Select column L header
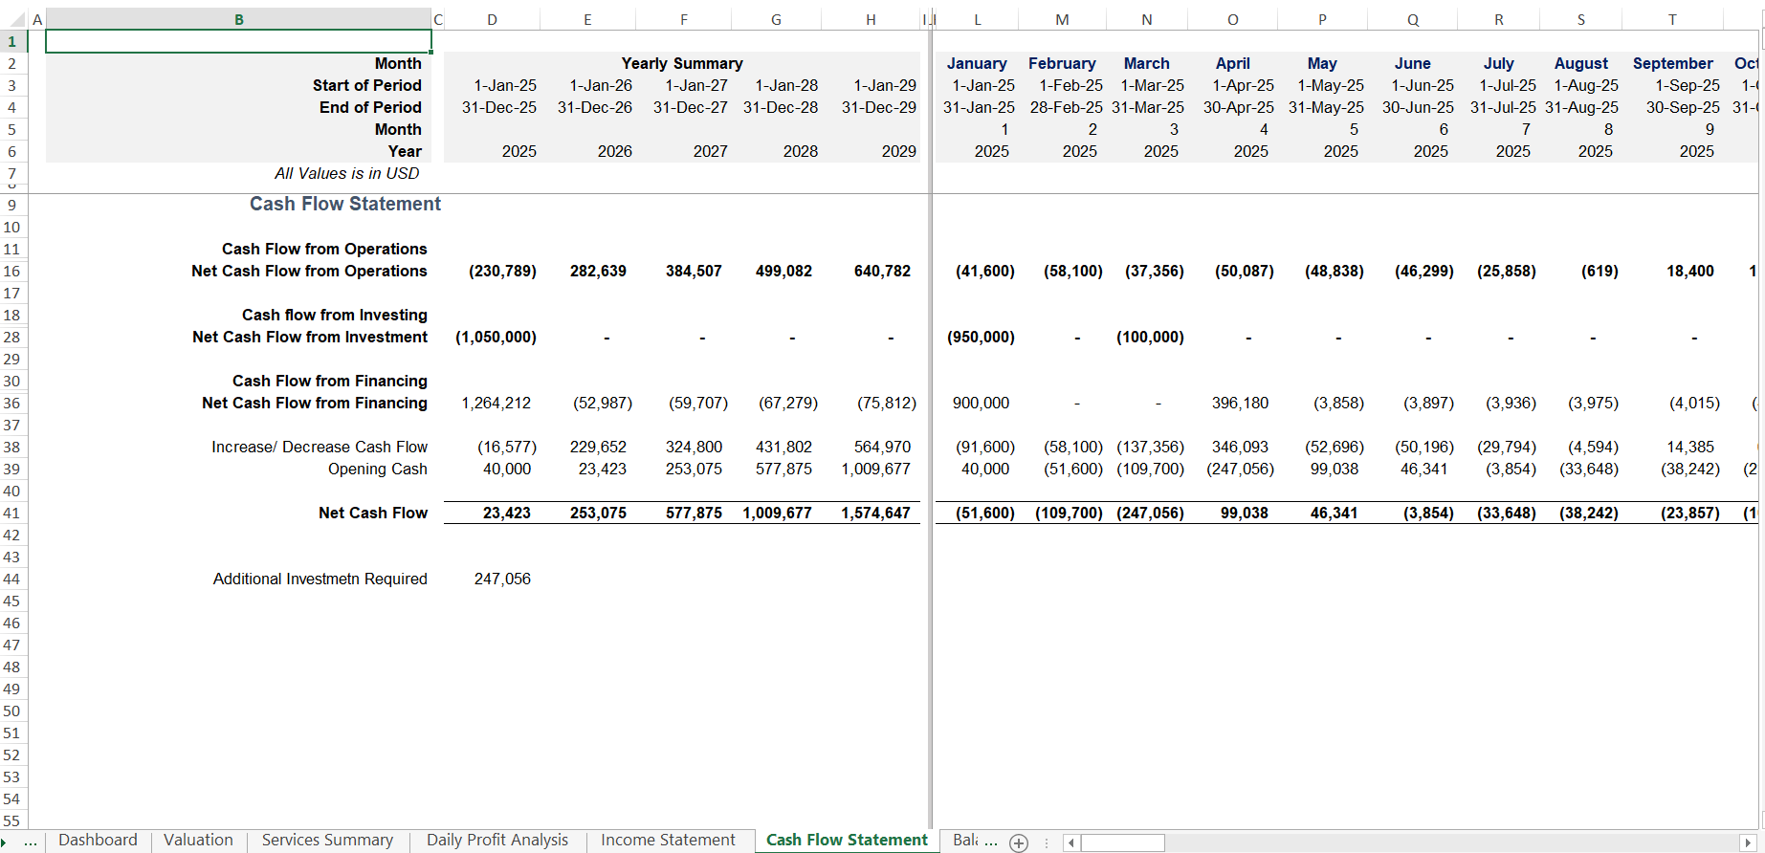 [977, 19]
